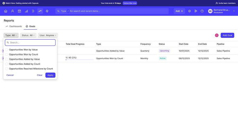This screenshot has width=238, height=128.
Task: Expand the User: Anyone filter dropdown
Action: click(x=48, y=35)
